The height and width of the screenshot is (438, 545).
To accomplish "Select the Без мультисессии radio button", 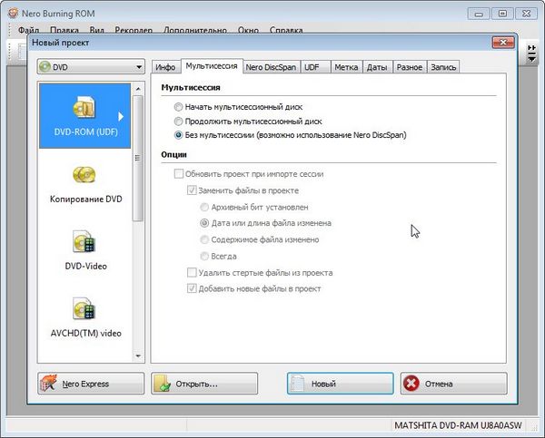I will (x=178, y=135).
